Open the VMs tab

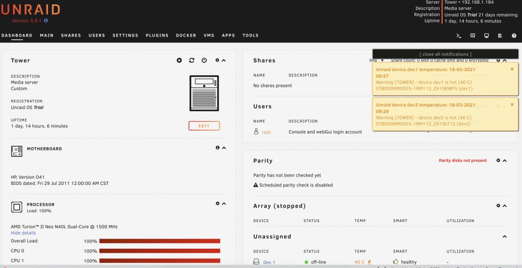[x=209, y=36]
